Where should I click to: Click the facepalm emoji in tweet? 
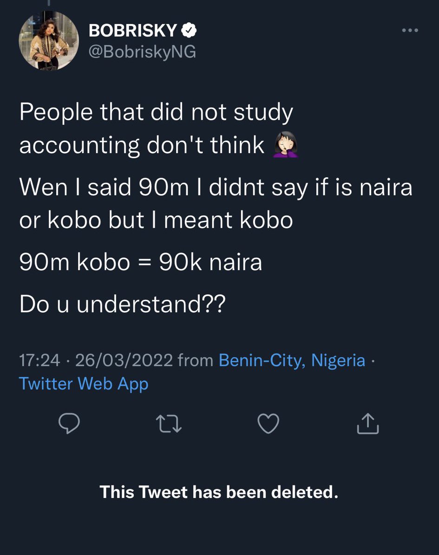[285, 144]
